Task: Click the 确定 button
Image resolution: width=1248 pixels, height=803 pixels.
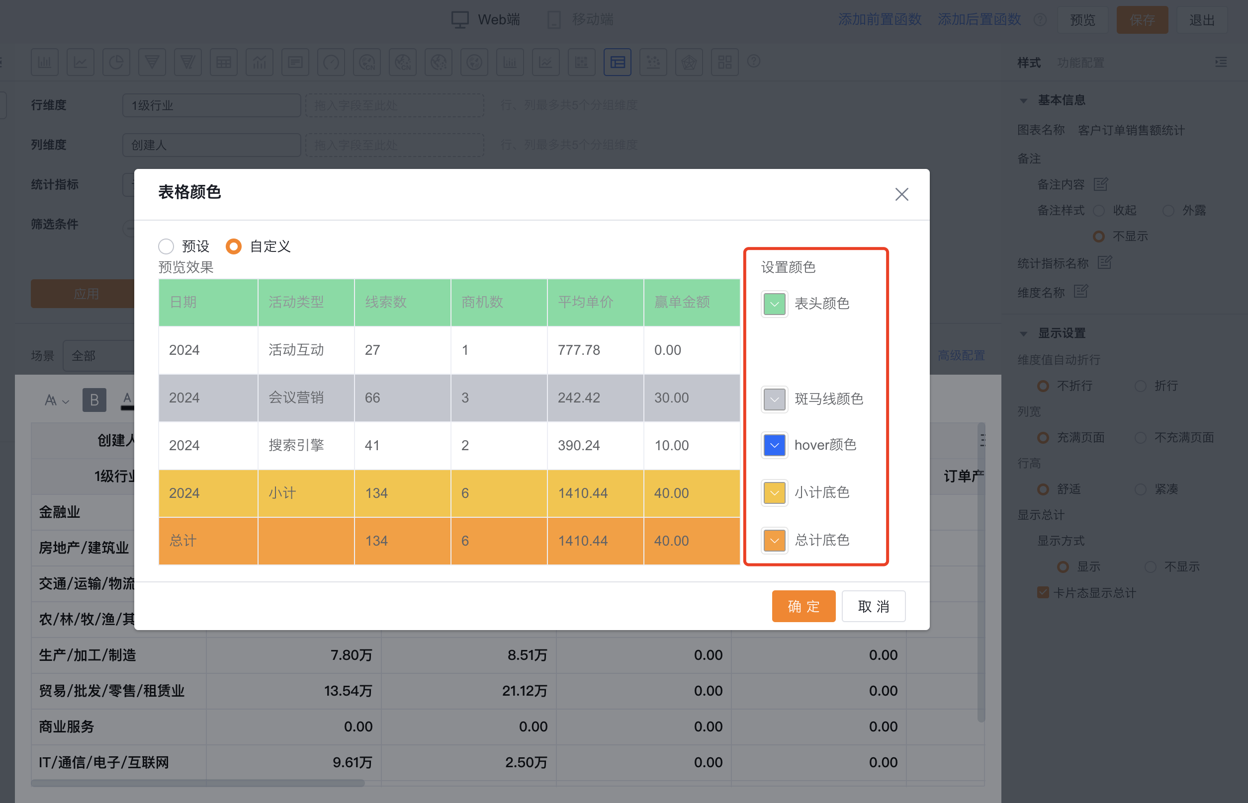Action: pyautogui.click(x=803, y=606)
